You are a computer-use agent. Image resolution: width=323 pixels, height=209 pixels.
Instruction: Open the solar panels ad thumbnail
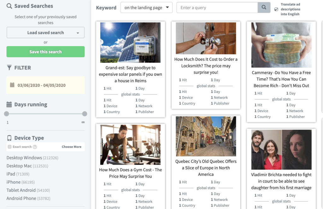coord(130,42)
